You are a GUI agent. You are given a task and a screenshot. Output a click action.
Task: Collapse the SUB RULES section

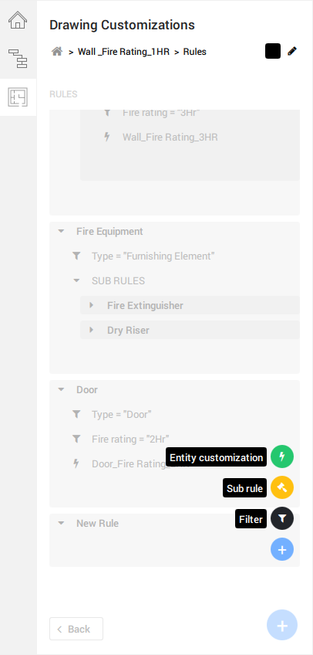(76, 280)
